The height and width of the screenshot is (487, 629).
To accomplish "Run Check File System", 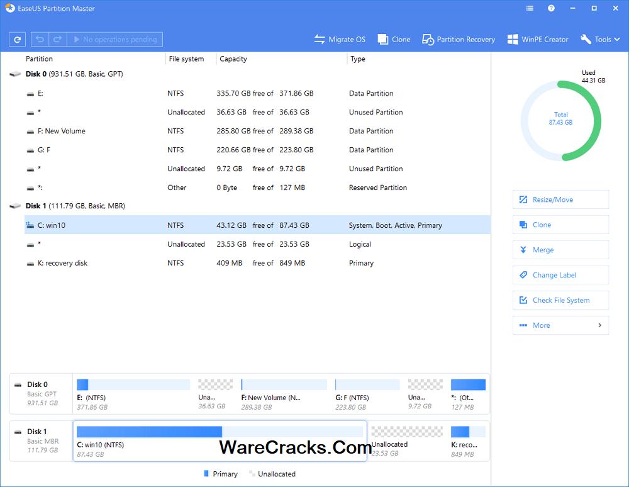I will 560,300.
